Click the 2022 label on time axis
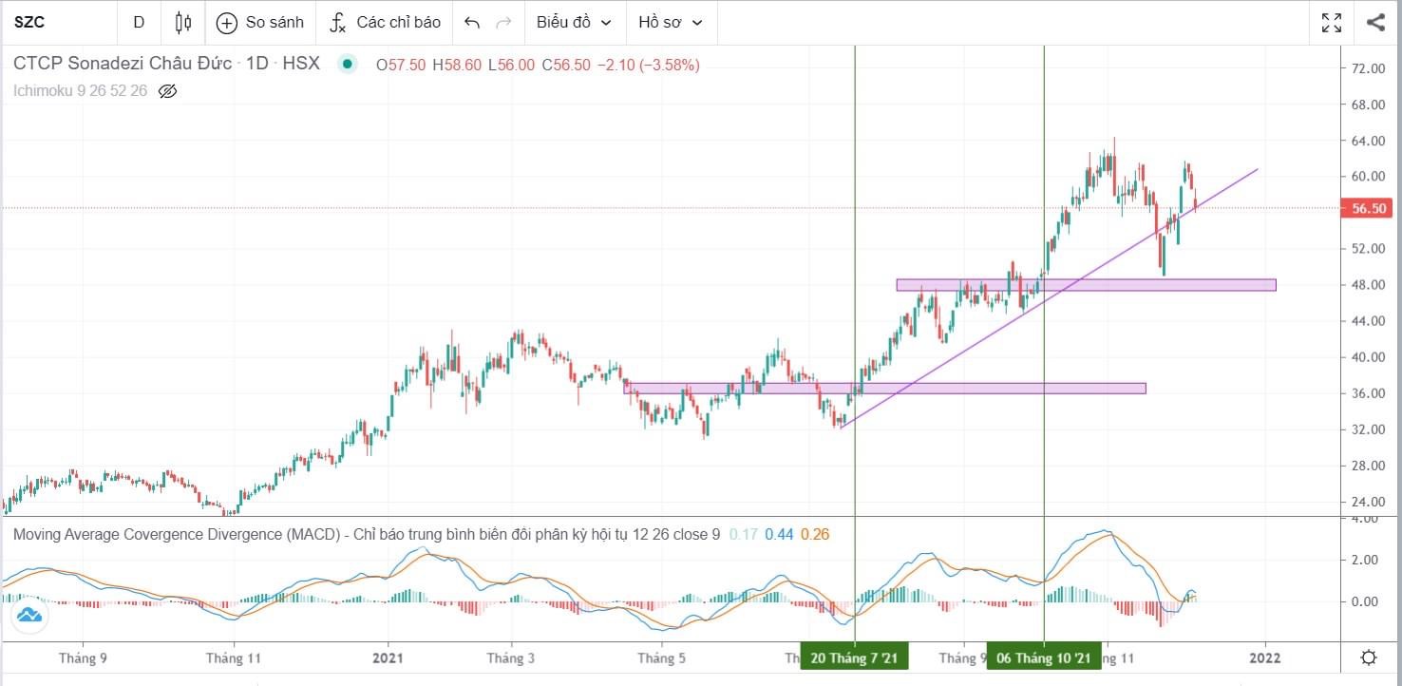Image resolution: width=1402 pixels, height=686 pixels. point(1265,657)
